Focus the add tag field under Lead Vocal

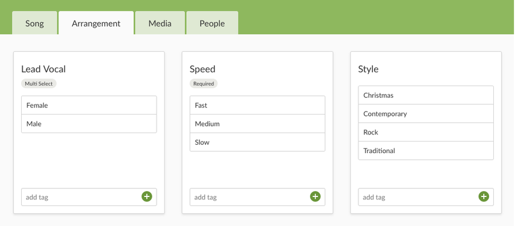[89, 197]
